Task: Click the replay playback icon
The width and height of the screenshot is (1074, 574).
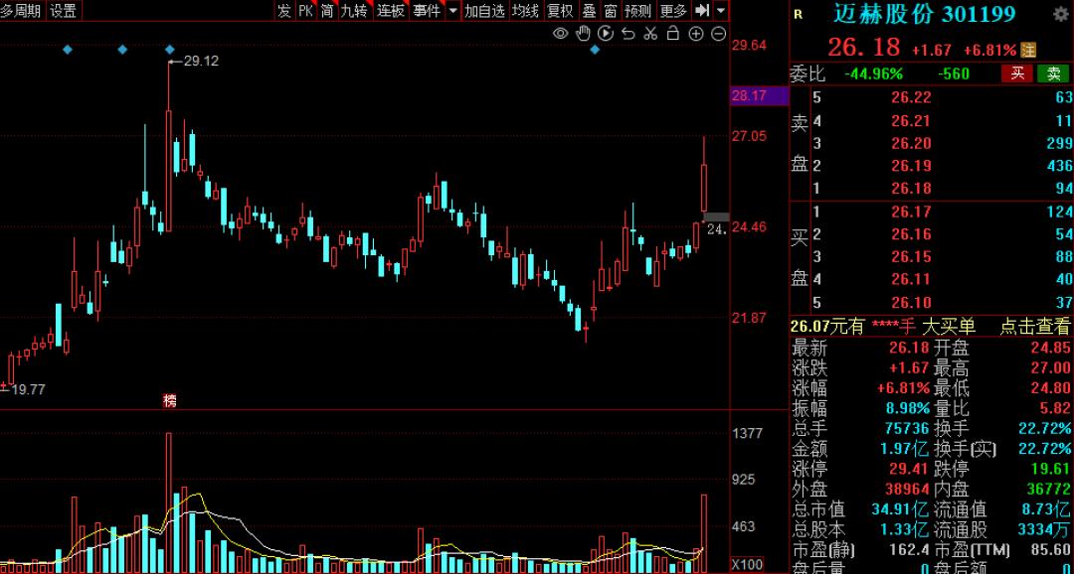Action: click(605, 34)
